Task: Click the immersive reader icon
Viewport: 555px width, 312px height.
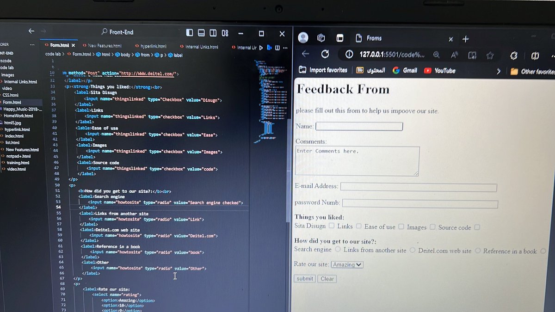Action: coord(472,55)
